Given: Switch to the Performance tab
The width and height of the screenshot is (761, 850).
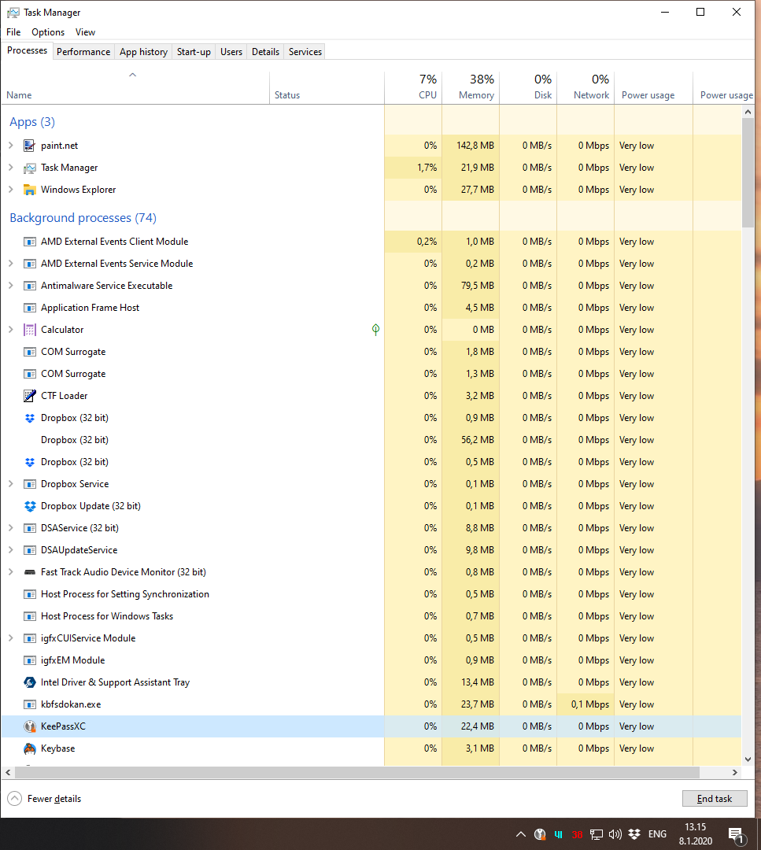Looking at the screenshot, I should (x=83, y=51).
